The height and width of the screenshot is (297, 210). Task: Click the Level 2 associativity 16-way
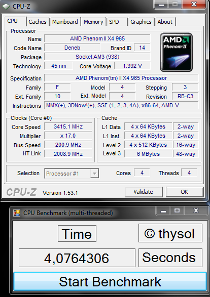point(186,145)
